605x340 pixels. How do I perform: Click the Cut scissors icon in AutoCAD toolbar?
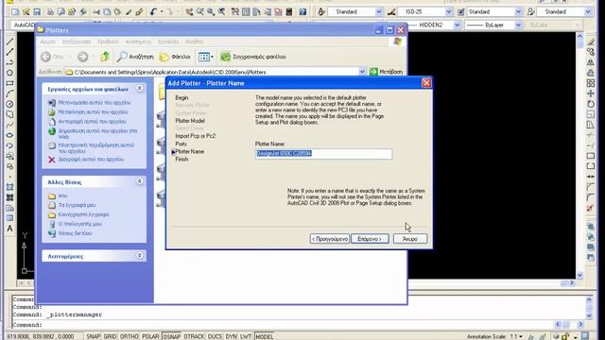96,12
